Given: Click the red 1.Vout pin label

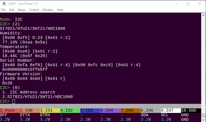Looking at the screenshot, I should (10, 110).
